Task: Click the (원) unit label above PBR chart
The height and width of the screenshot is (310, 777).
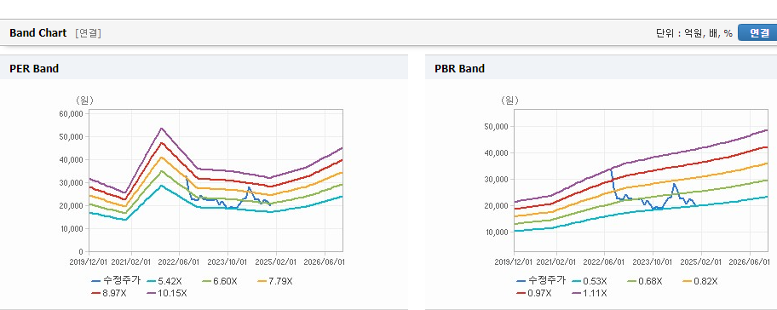Action: [x=509, y=100]
